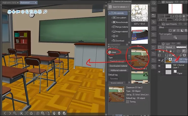The height and width of the screenshot is (116, 188).
Task: Select previous 3D object arrow in launcher
Action: click(x=5, y=113)
